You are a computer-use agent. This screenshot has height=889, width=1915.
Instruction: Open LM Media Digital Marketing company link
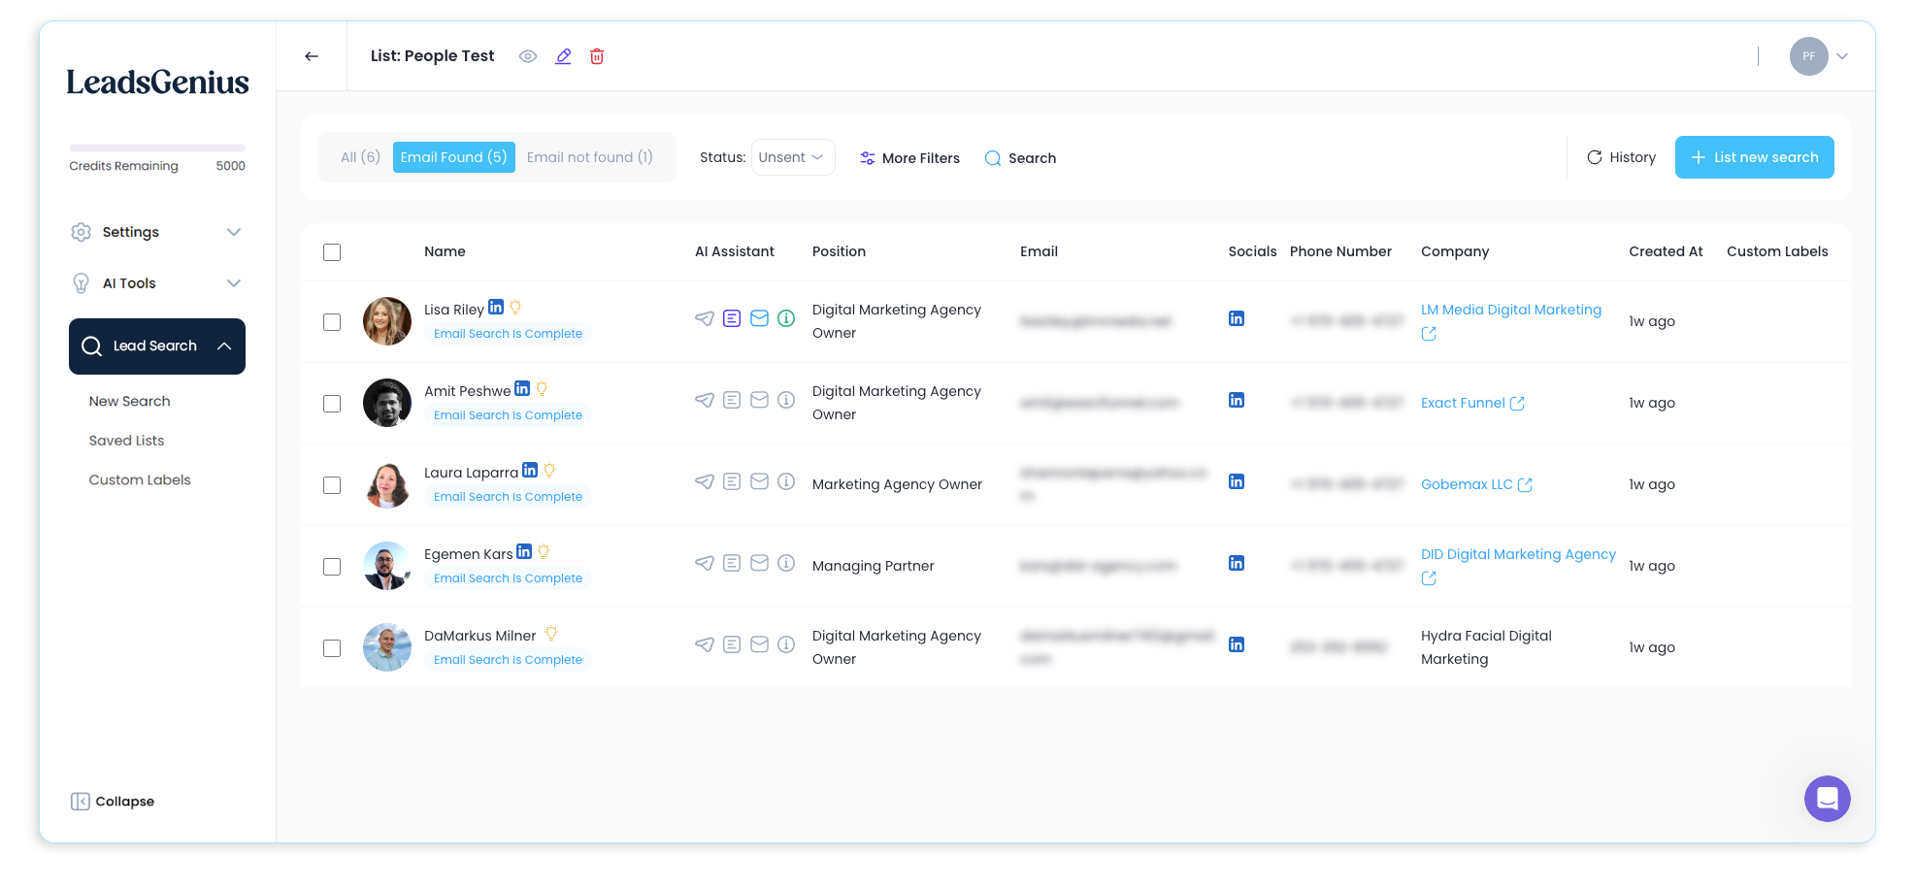1511,310
